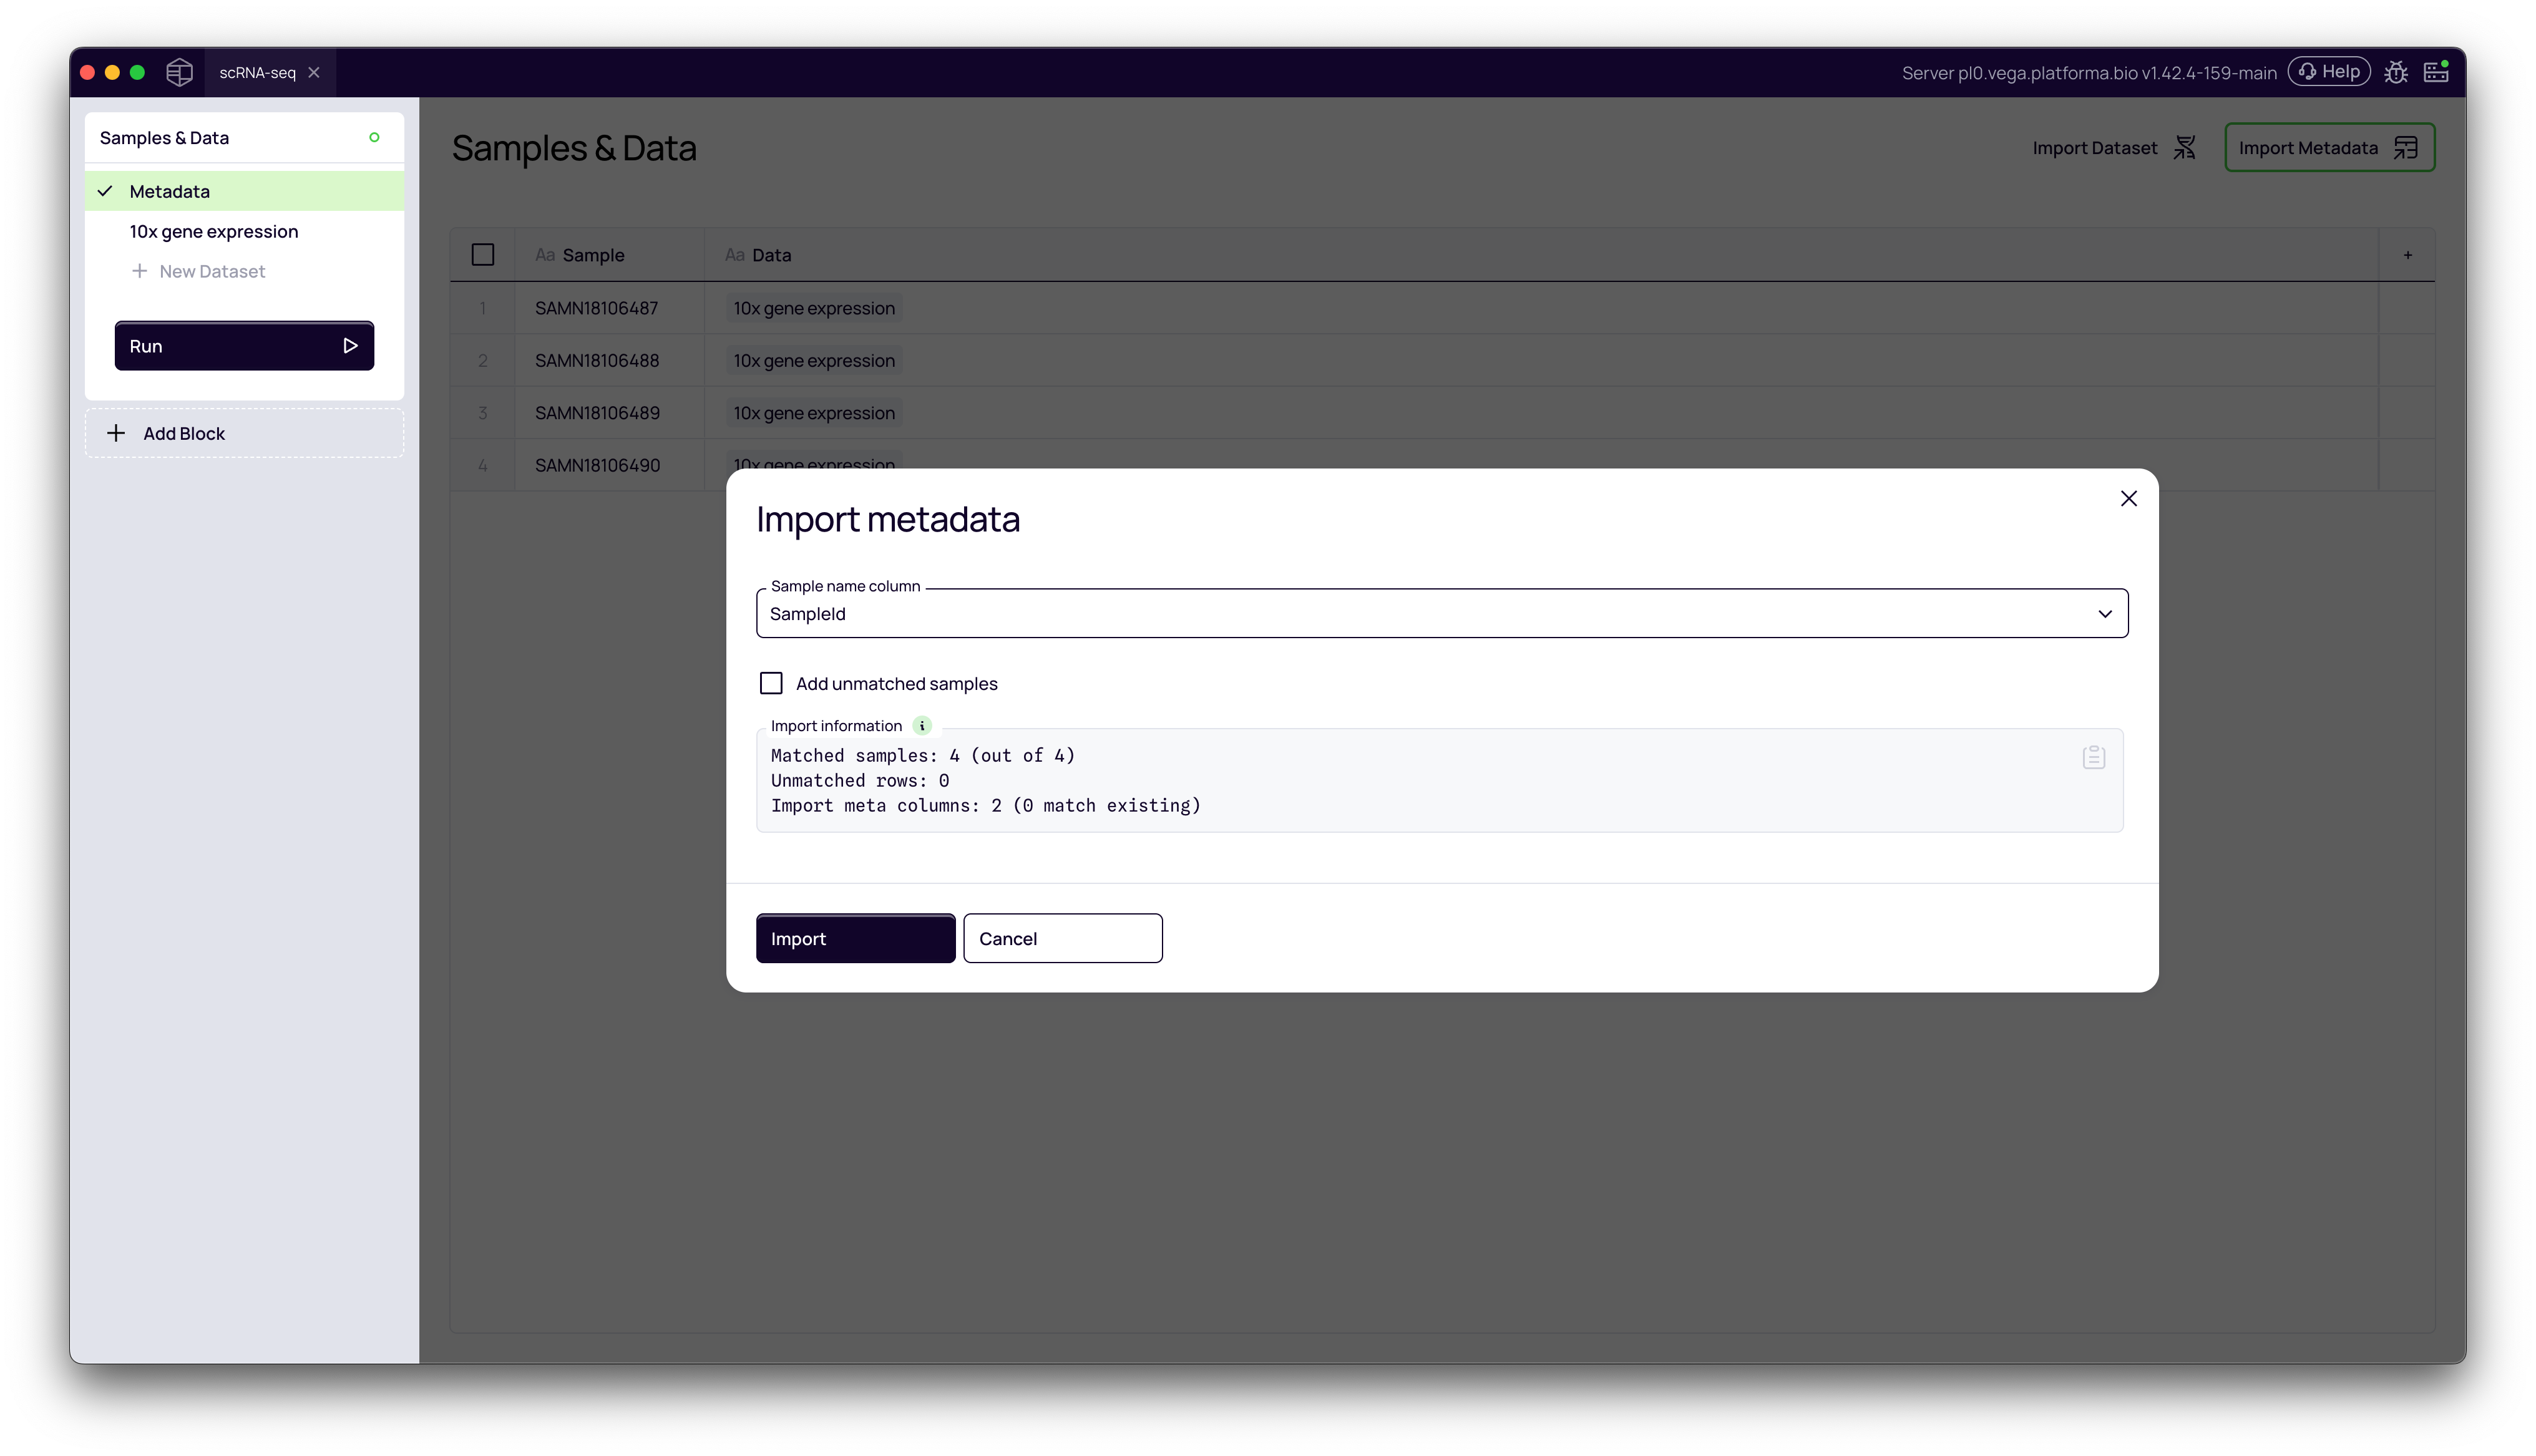Copy import information using the clipboard icon

pyautogui.click(x=2092, y=757)
